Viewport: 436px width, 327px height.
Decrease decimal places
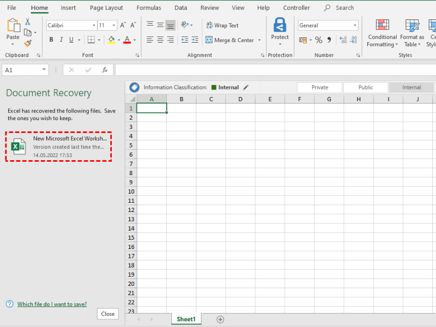[353, 40]
